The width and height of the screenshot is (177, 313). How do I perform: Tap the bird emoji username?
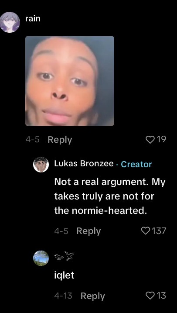tap(64, 256)
